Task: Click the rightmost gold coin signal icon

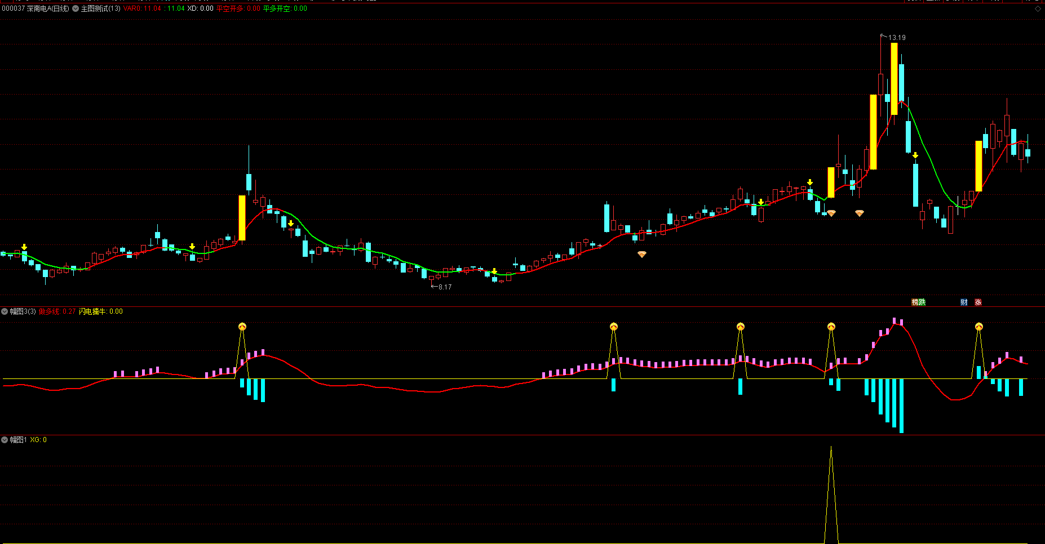Action: 979,327
